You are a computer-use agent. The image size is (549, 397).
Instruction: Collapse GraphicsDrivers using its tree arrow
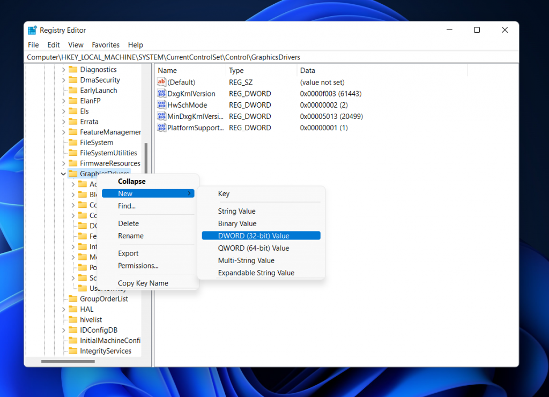point(63,174)
